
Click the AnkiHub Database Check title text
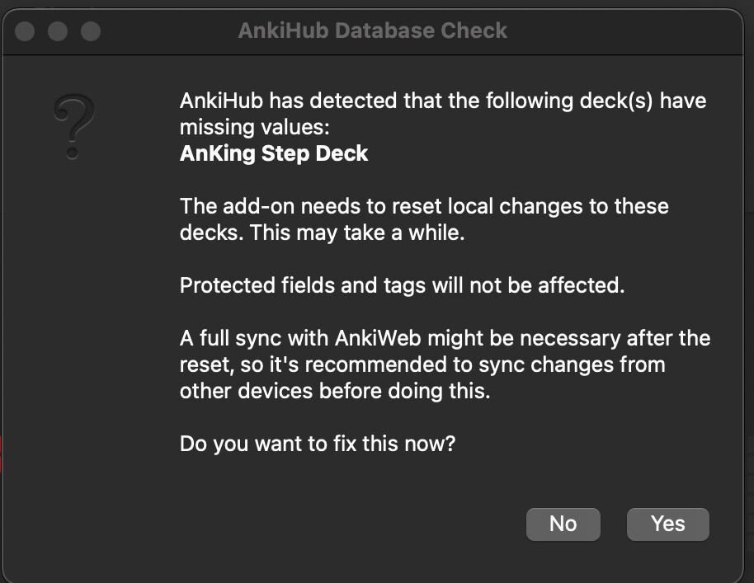pyautogui.click(x=372, y=31)
